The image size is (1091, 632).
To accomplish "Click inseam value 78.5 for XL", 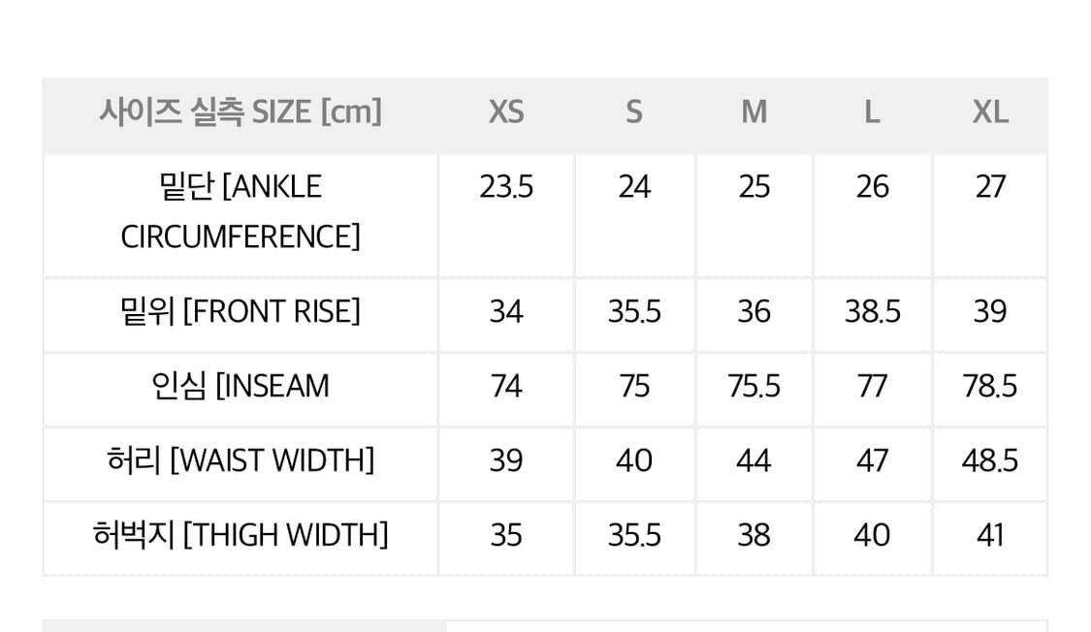I will [990, 386].
